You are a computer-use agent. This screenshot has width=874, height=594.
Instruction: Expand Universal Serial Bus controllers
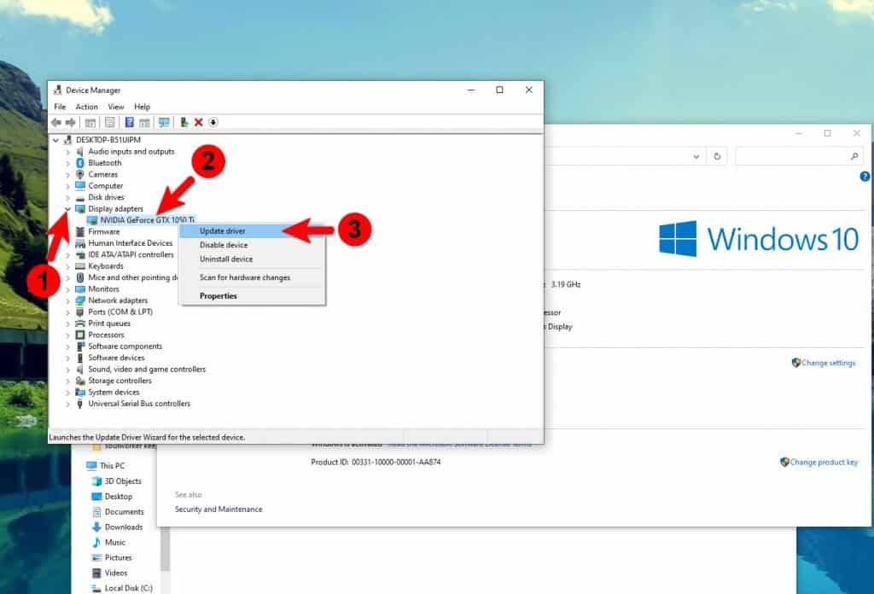tap(68, 404)
